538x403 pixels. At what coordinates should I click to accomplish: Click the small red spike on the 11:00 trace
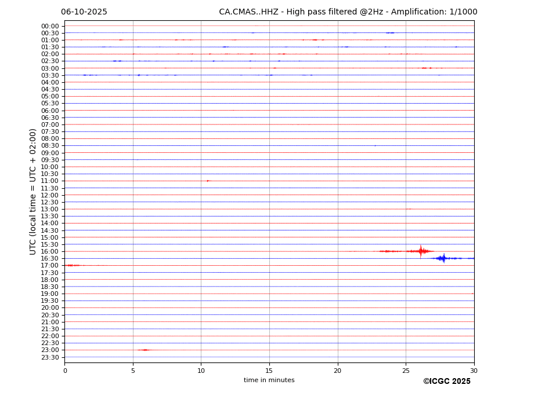click(208, 181)
